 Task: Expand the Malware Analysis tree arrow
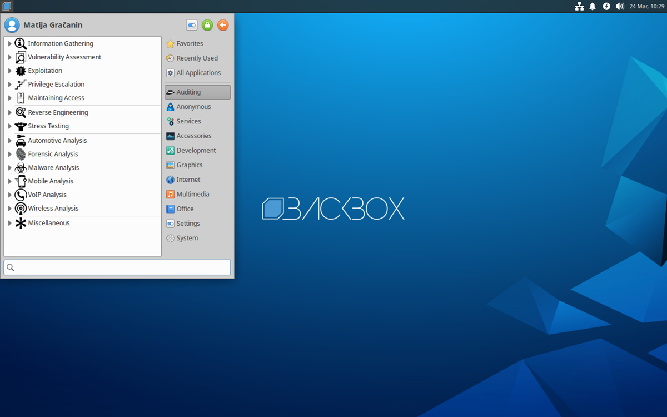click(x=10, y=168)
